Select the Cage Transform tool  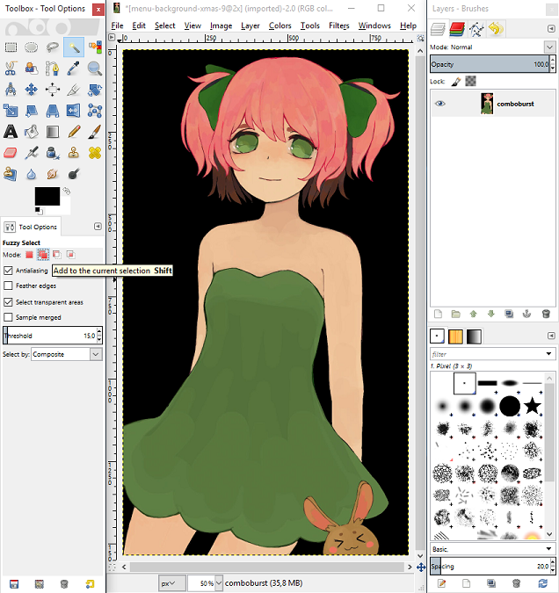(x=95, y=111)
